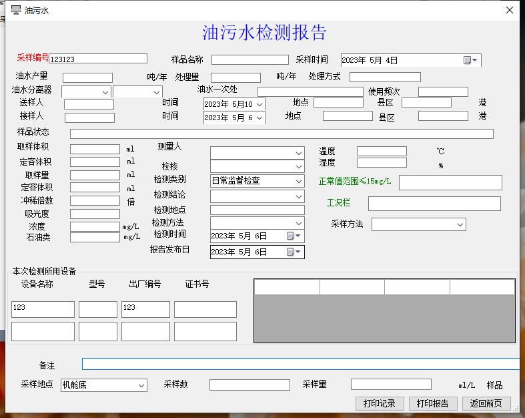Select the 温度 input box

click(382, 152)
